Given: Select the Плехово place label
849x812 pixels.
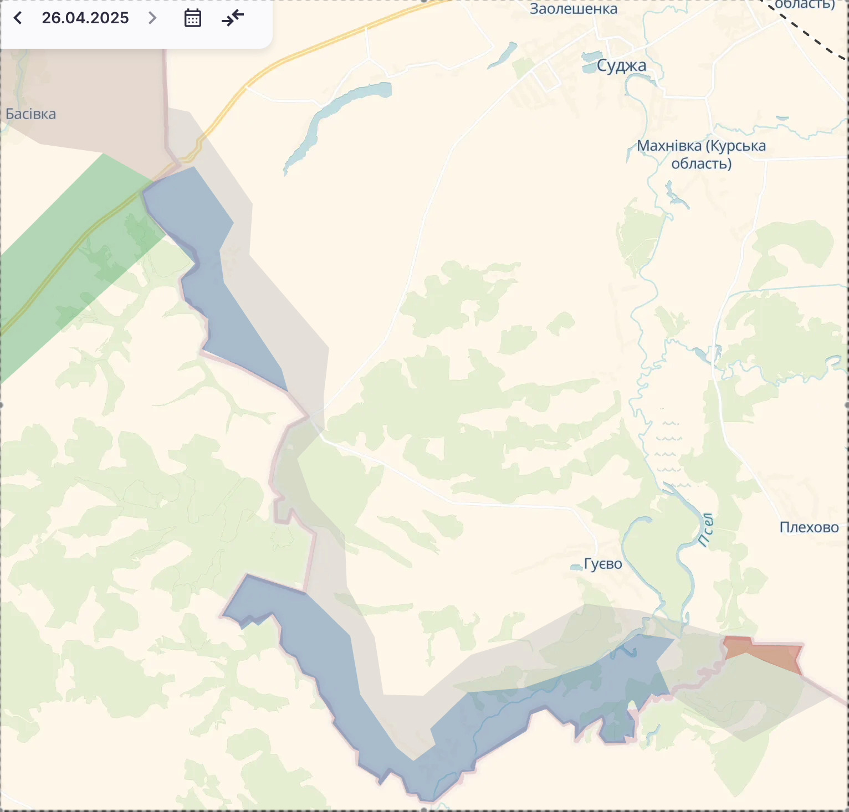Looking at the screenshot, I should click(809, 527).
